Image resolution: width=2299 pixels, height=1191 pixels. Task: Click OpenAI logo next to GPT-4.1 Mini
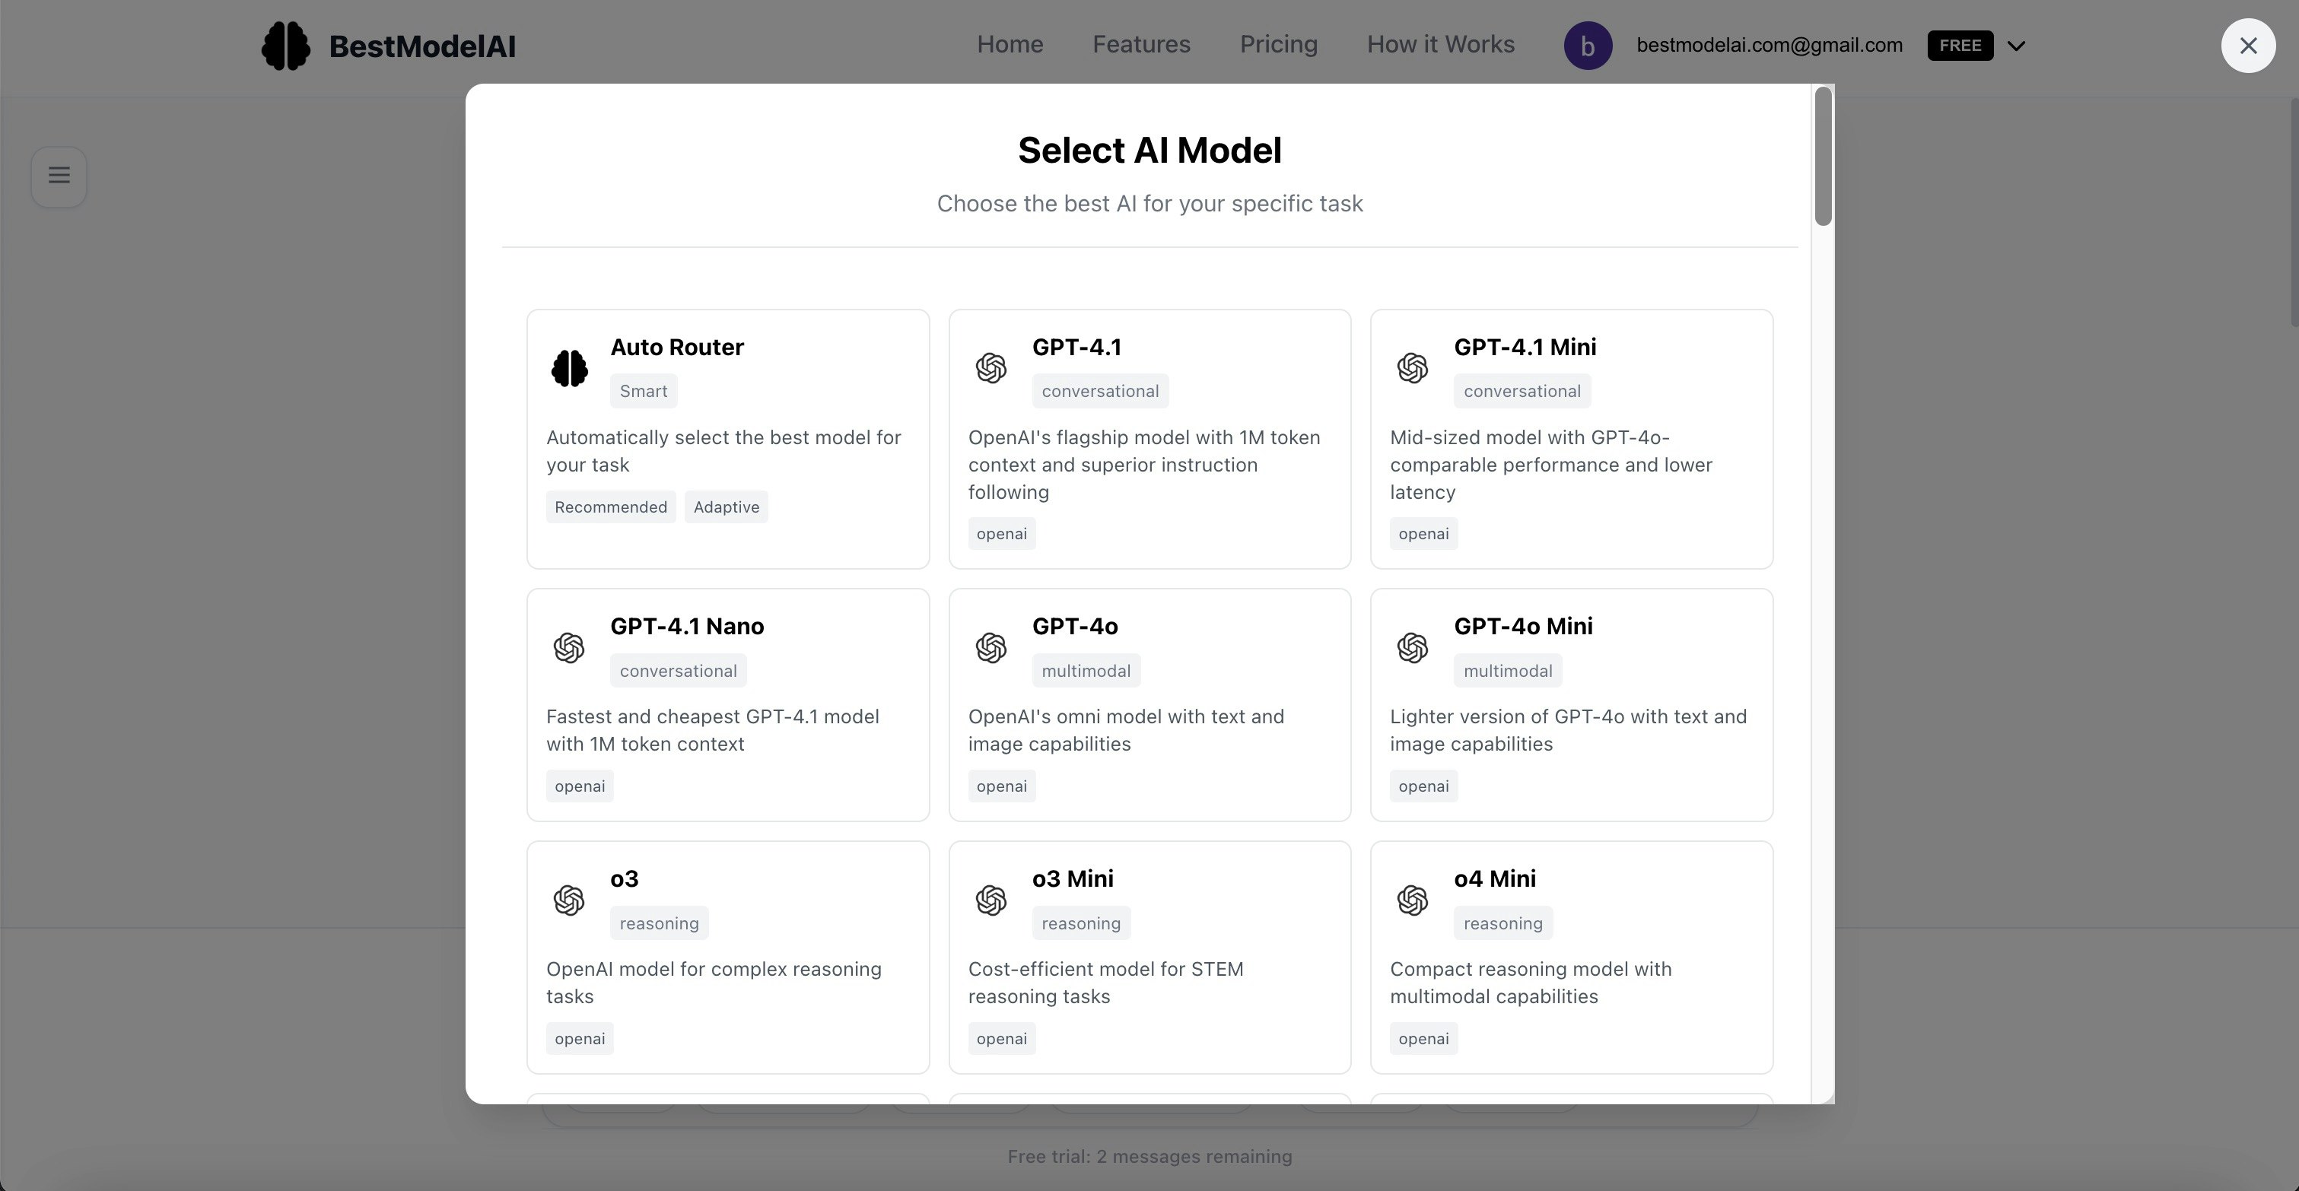(x=1412, y=368)
